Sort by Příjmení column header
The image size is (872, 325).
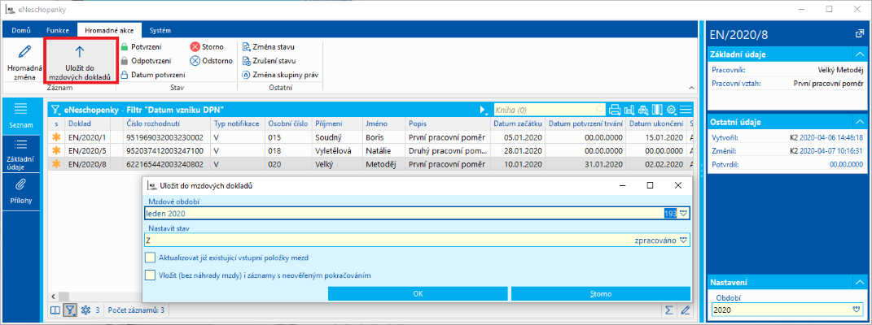(x=336, y=123)
